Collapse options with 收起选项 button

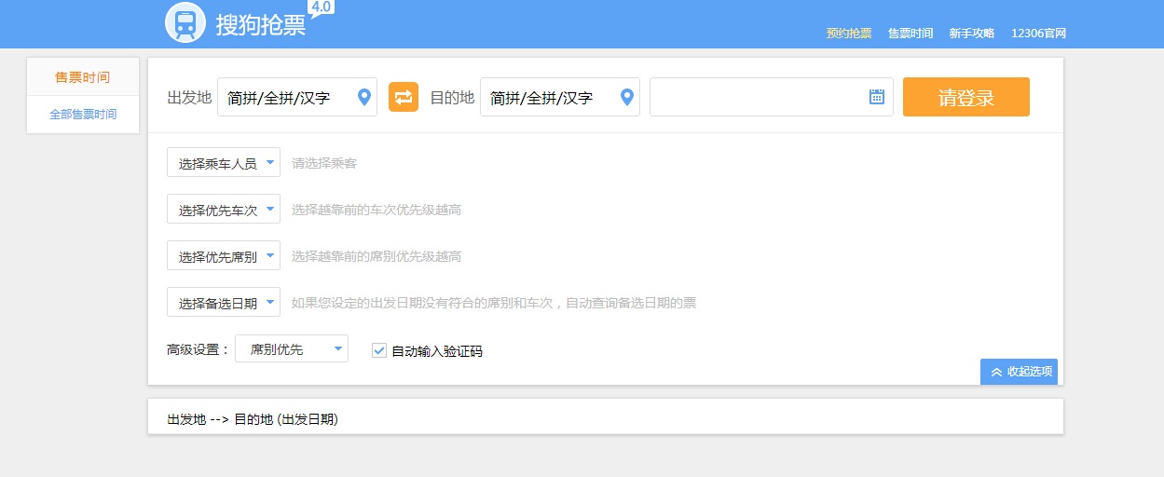(x=1019, y=372)
